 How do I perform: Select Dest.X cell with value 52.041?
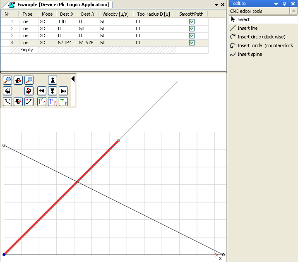click(67, 43)
